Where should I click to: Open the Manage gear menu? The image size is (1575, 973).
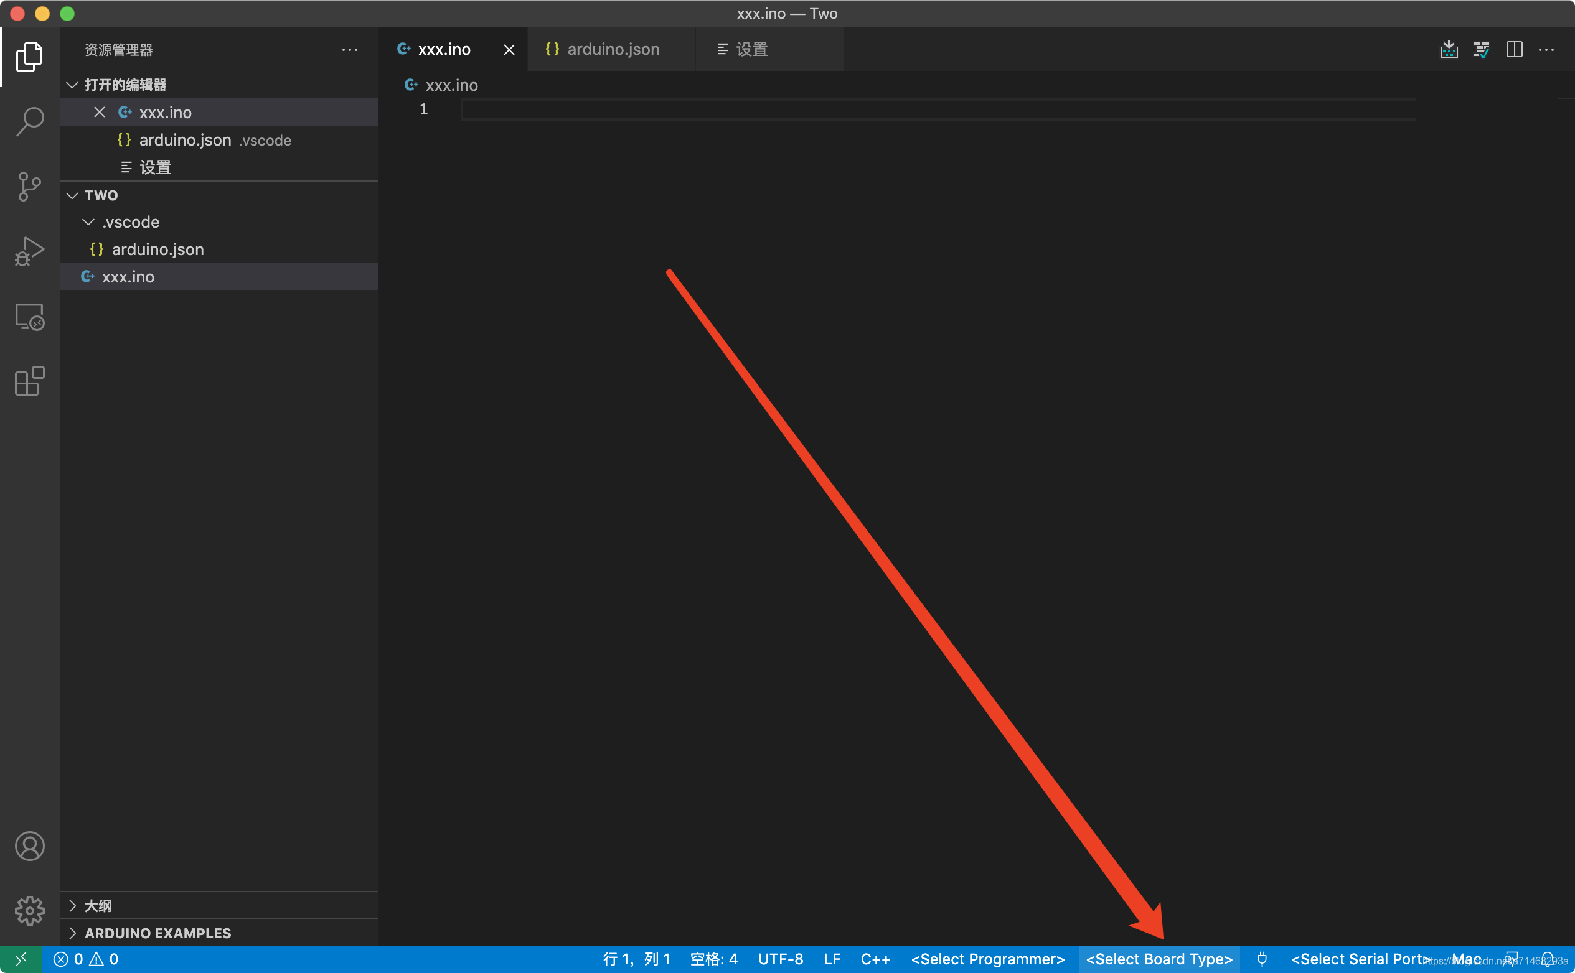[30, 910]
